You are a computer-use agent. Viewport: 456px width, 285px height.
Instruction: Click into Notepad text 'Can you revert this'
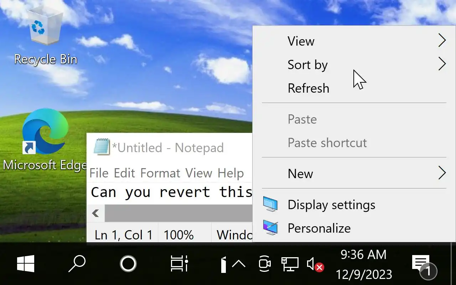tap(171, 192)
